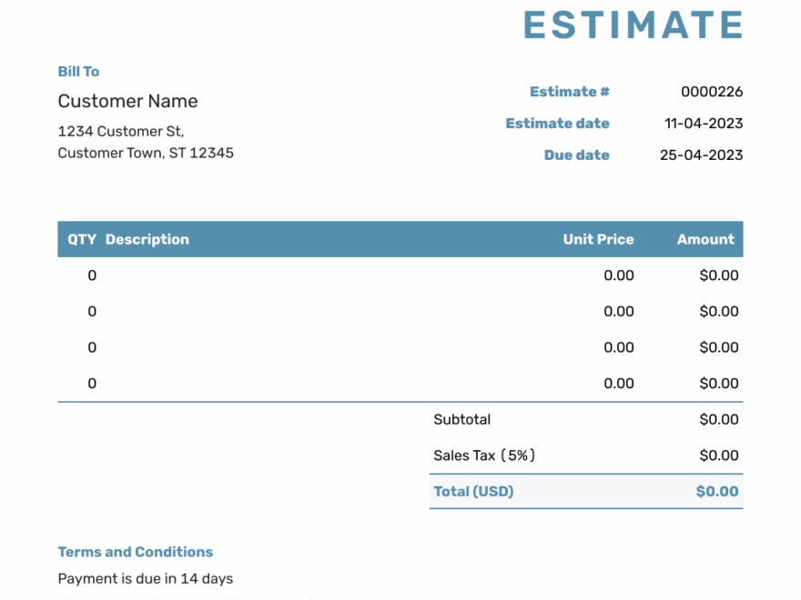Click the Total (USD) label

click(473, 492)
